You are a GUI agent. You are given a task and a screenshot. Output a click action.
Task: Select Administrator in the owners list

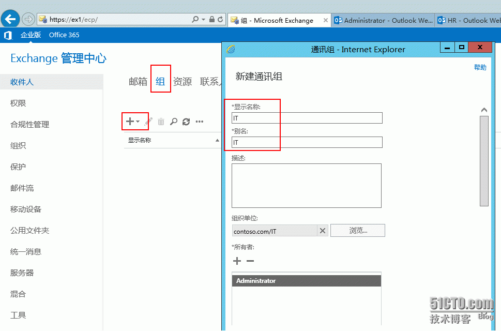(307, 280)
